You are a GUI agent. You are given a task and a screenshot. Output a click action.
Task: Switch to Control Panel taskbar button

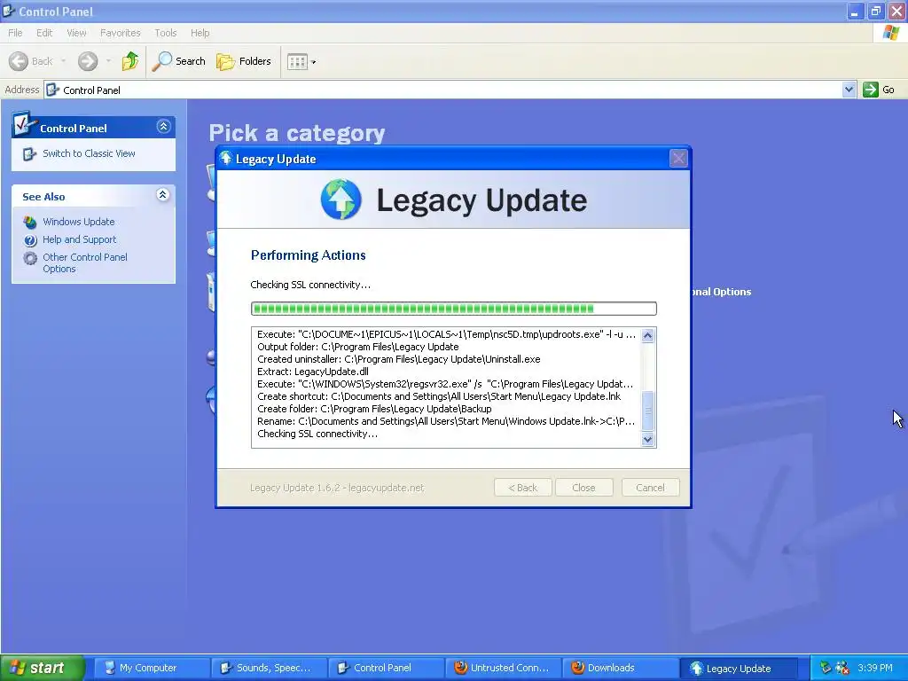click(385, 668)
